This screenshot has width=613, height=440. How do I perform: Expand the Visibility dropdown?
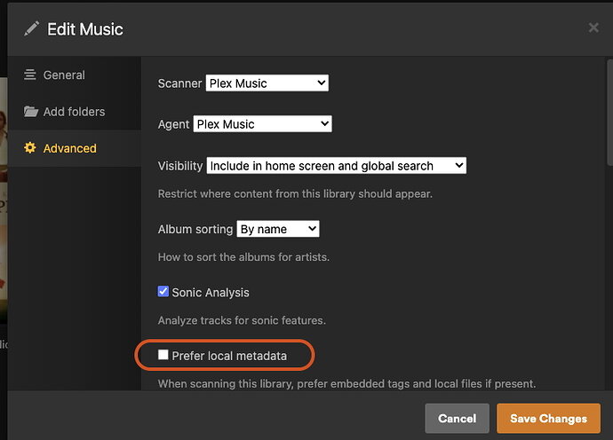click(x=336, y=166)
